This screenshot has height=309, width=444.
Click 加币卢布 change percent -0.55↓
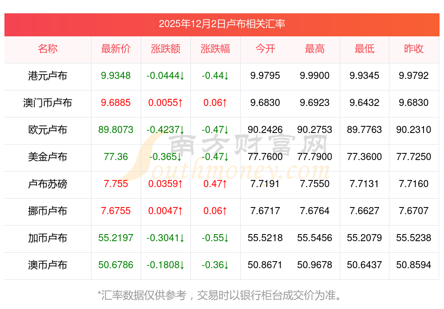point(215,238)
